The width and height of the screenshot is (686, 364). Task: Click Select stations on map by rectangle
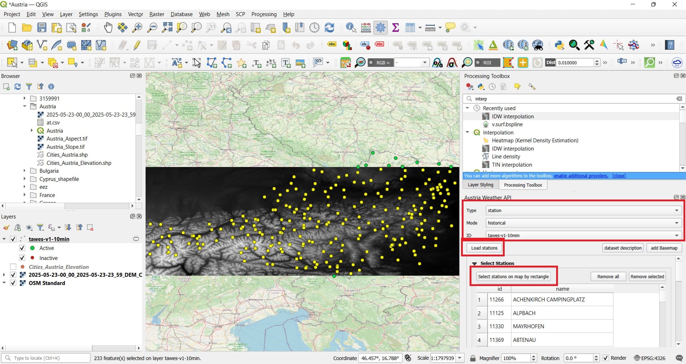(513, 276)
